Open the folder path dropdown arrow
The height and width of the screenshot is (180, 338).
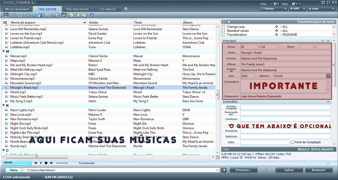pos(217,170)
